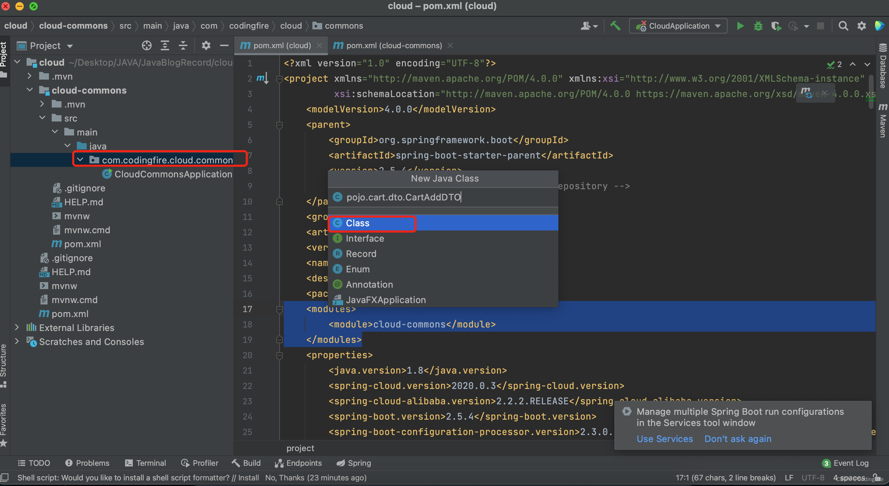Open the Terminal tool window
889x486 pixels.
click(x=145, y=463)
